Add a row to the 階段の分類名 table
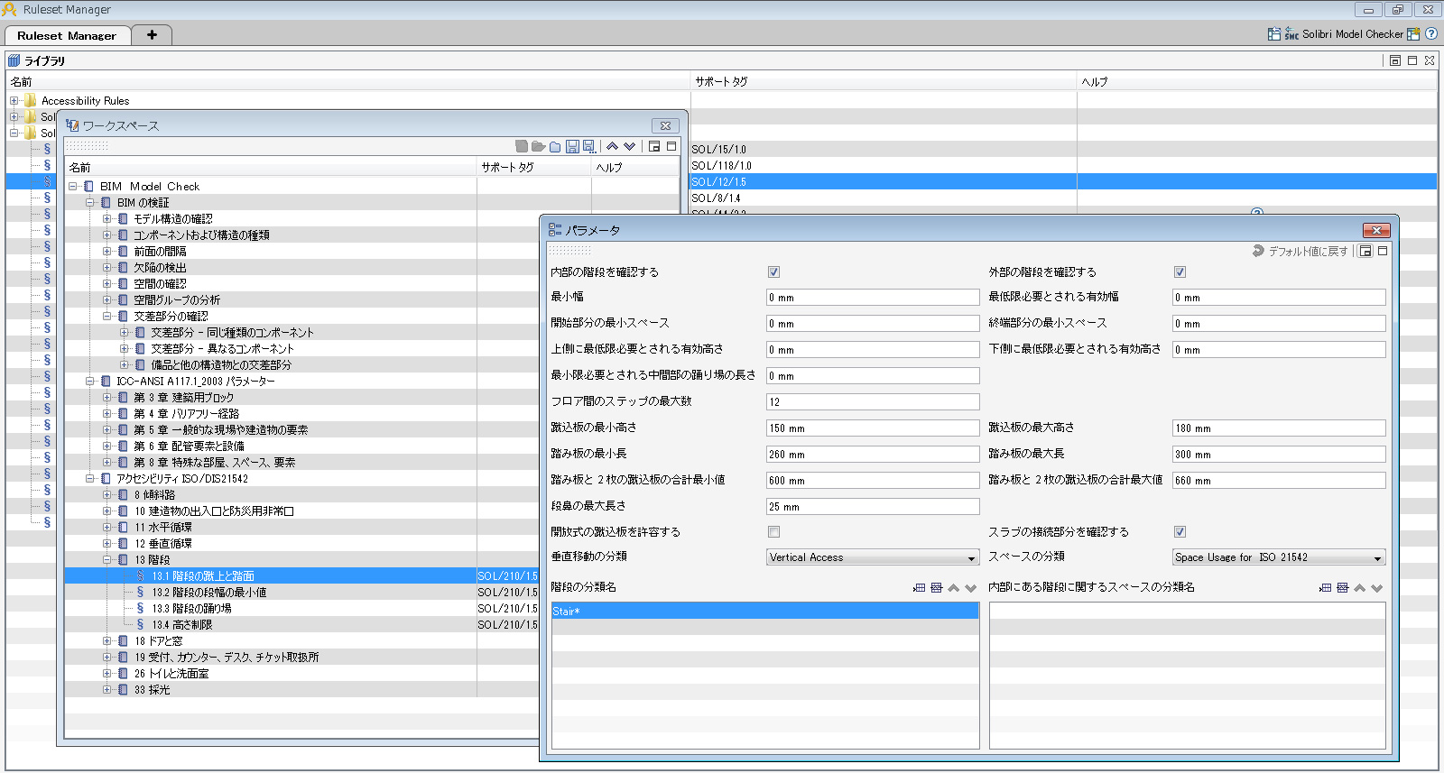Viewport: 1444px width, 773px height. pos(920,588)
